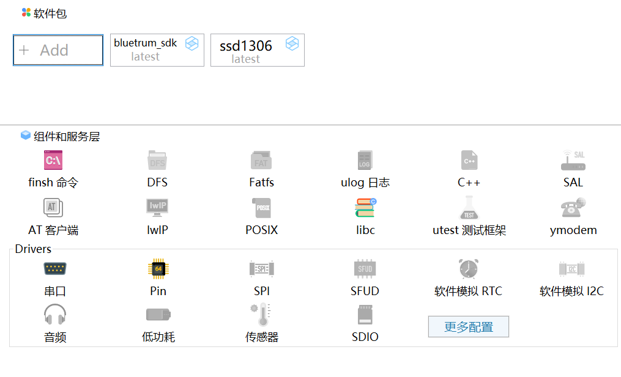Enable the Fatfs component icon
Image resolution: width=621 pixels, height=377 pixels.
pyautogui.click(x=261, y=160)
